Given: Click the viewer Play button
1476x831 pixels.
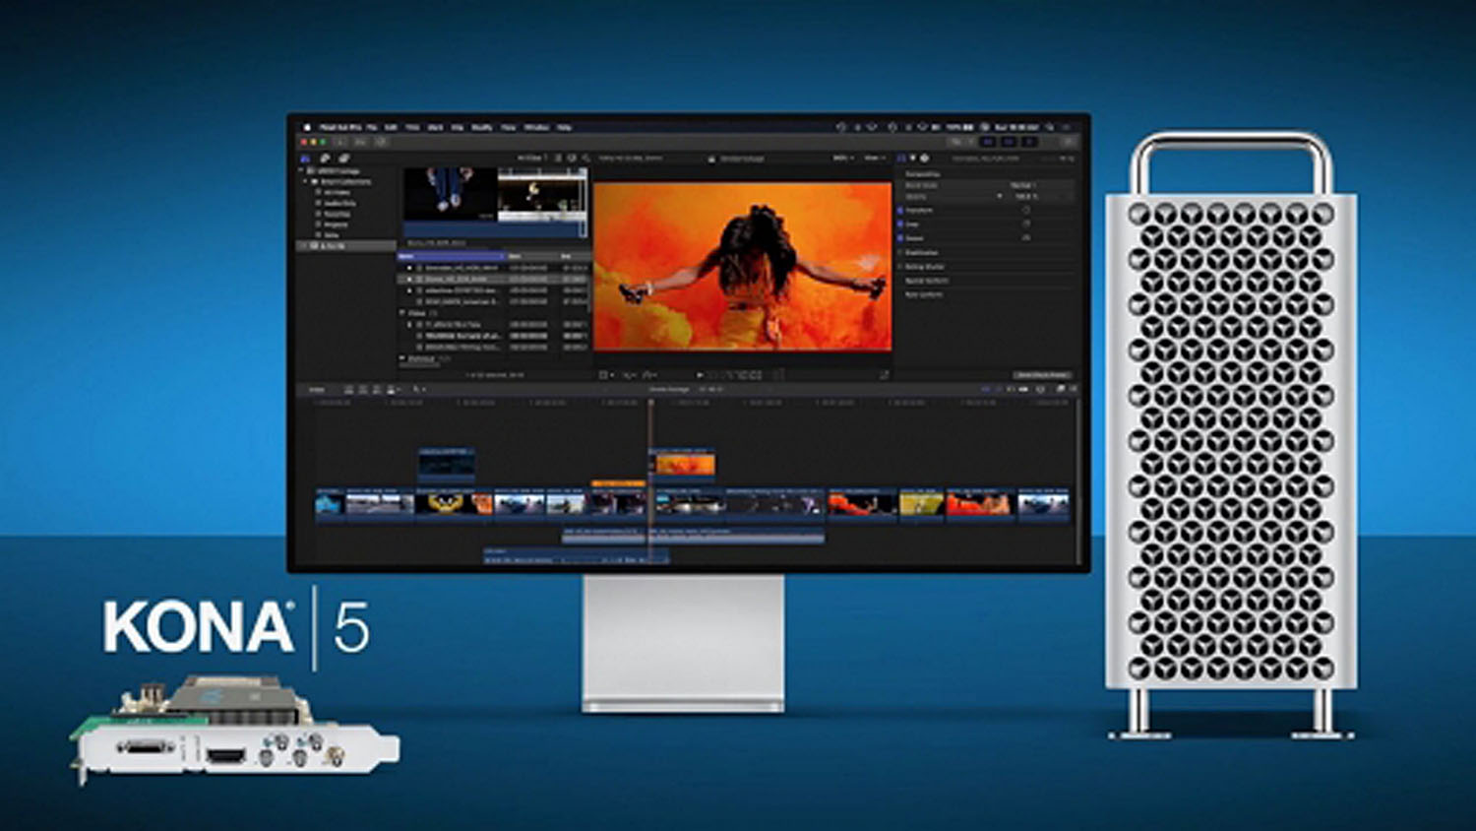Looking at the screenshot, I should click(700, 375).
